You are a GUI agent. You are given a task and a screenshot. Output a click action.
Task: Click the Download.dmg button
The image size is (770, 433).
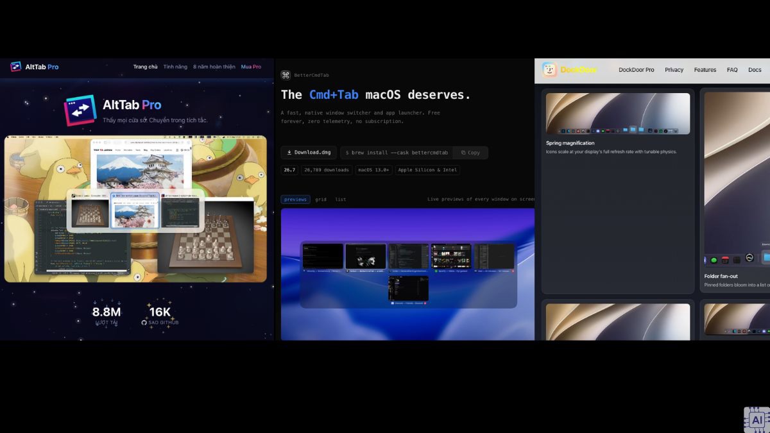coord(309,153)
